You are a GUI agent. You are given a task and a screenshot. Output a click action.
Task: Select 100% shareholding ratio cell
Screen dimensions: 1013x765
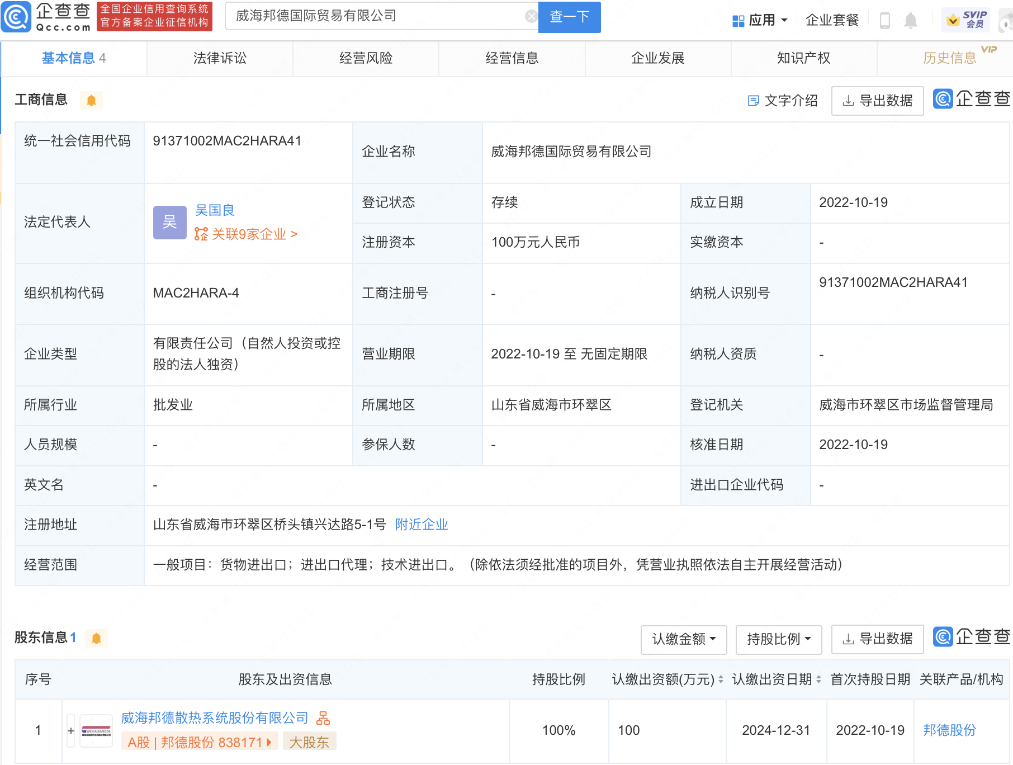(558, 730)
